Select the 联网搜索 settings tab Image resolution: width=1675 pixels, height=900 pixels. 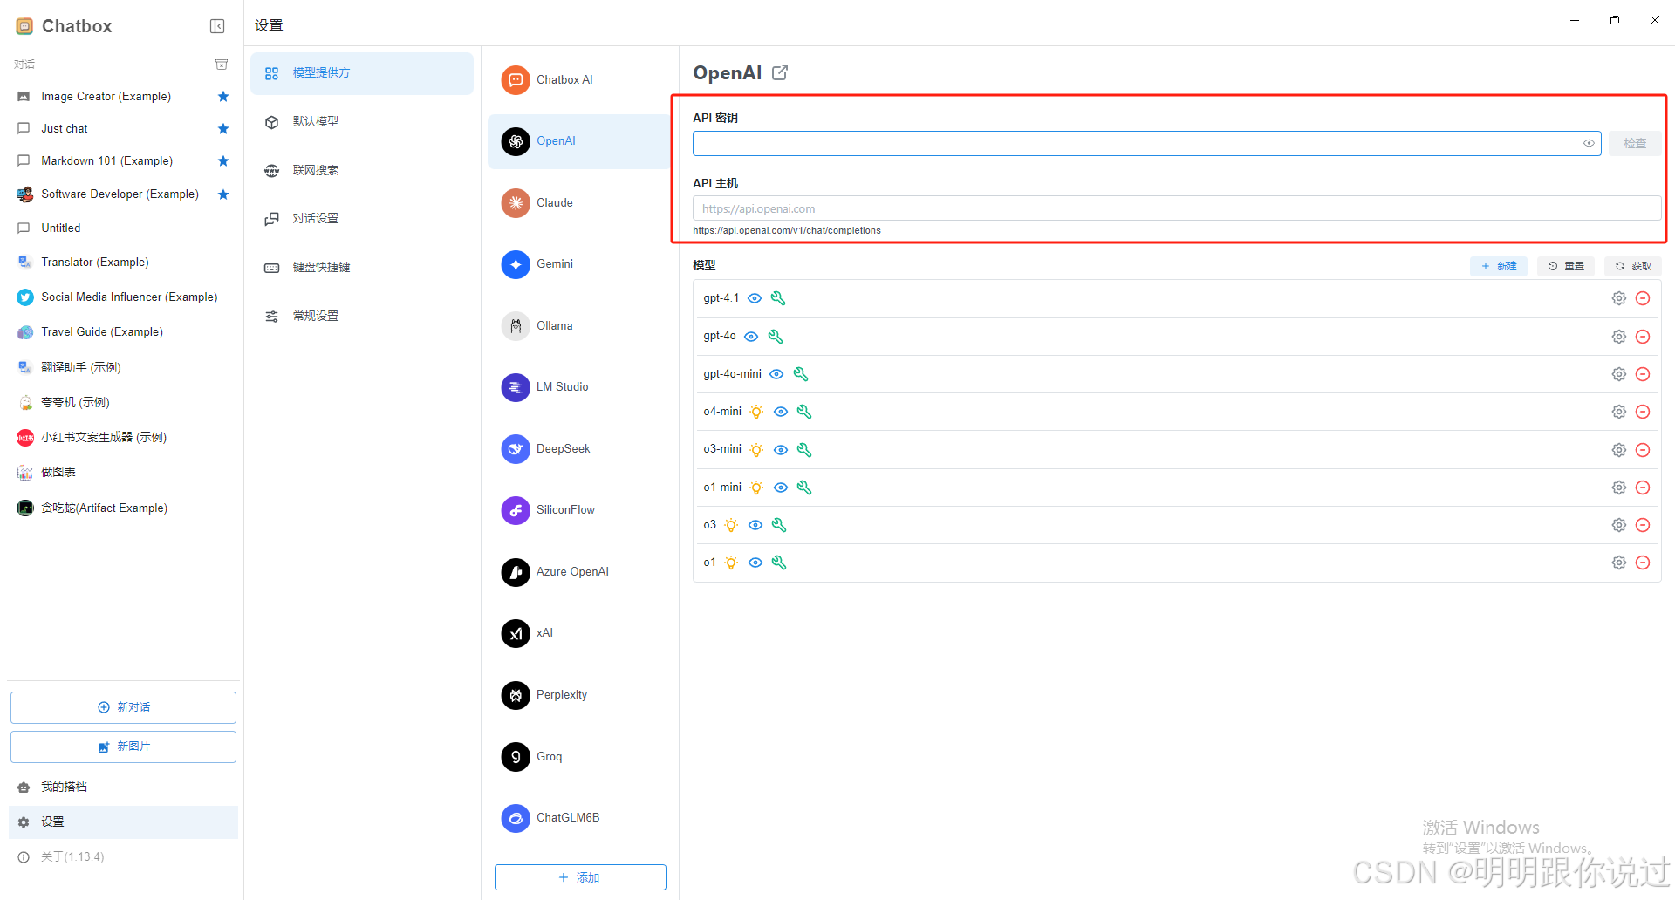pos(362,170)
